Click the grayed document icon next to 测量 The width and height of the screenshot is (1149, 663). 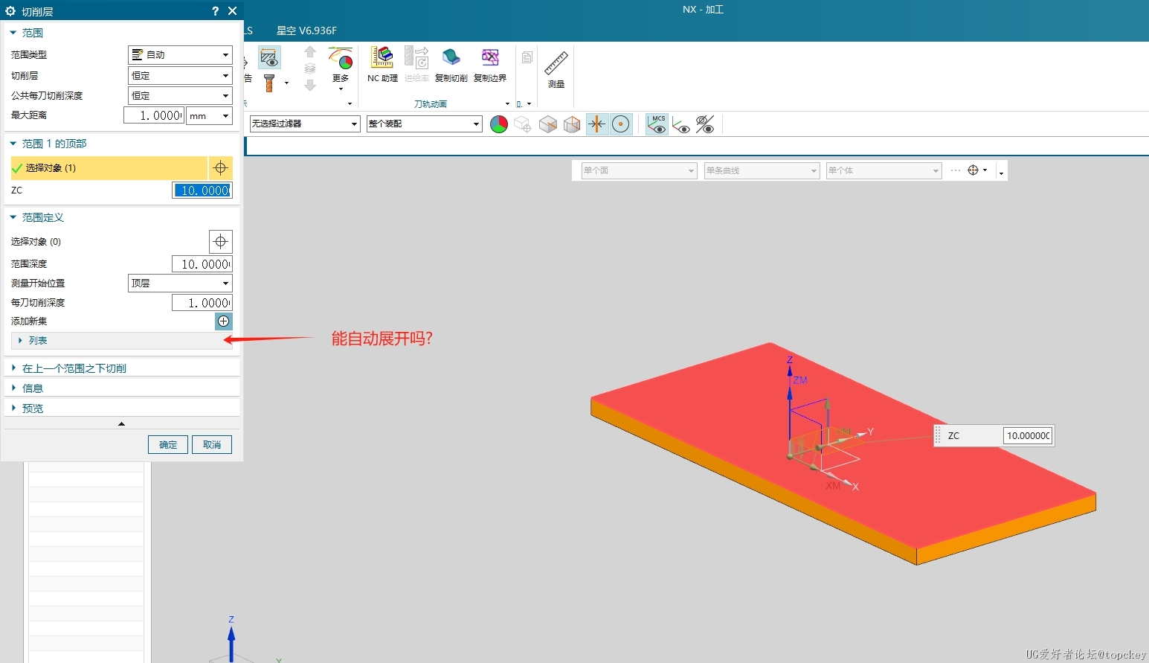pyautogui.click(x=527, y=57)
